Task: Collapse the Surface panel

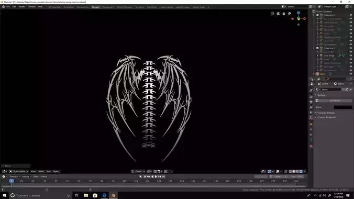Action: (x=320, y=95)
